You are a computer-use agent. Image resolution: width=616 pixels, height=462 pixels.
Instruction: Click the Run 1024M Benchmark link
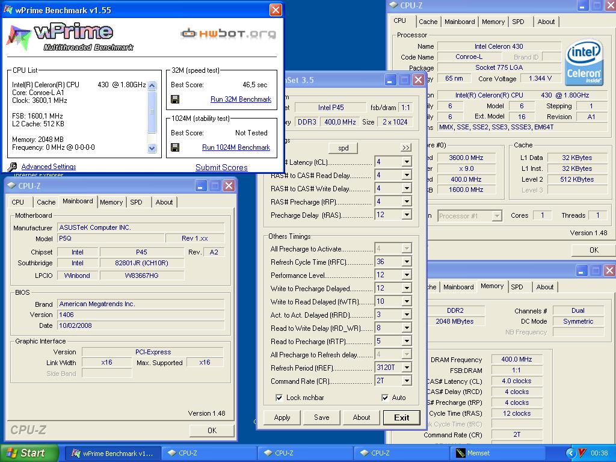click(x=236, y=147)
